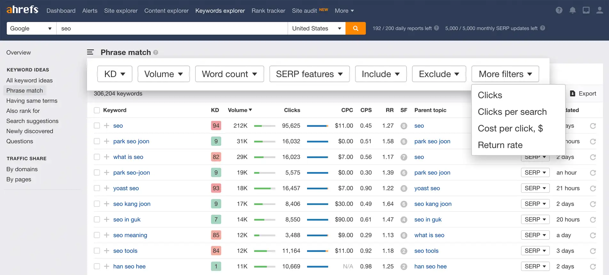The height and width of the screenshot is (275, 609).
Task: Click the info icon next to Phrase match title
Action: click(x=156, y=52)
